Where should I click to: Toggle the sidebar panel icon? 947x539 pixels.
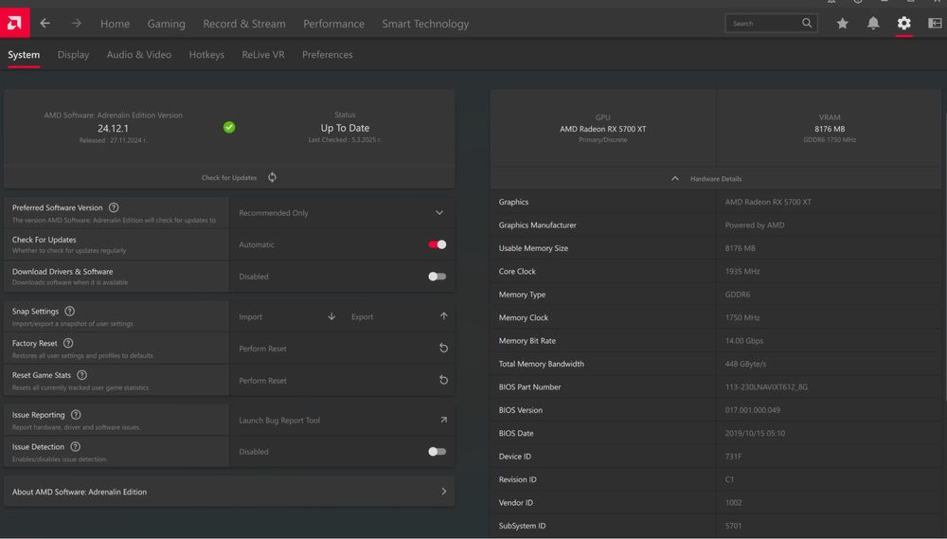935,23
